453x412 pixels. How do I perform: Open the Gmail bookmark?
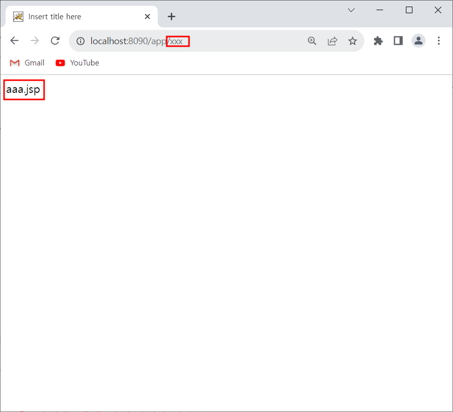(27, 63)
